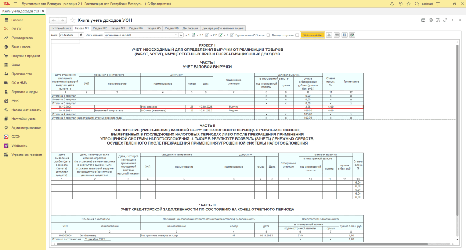The height and width of the screenshot is (250, 466).
Task: Click the print icon next to Сформировать
Action: coord(329,35)
